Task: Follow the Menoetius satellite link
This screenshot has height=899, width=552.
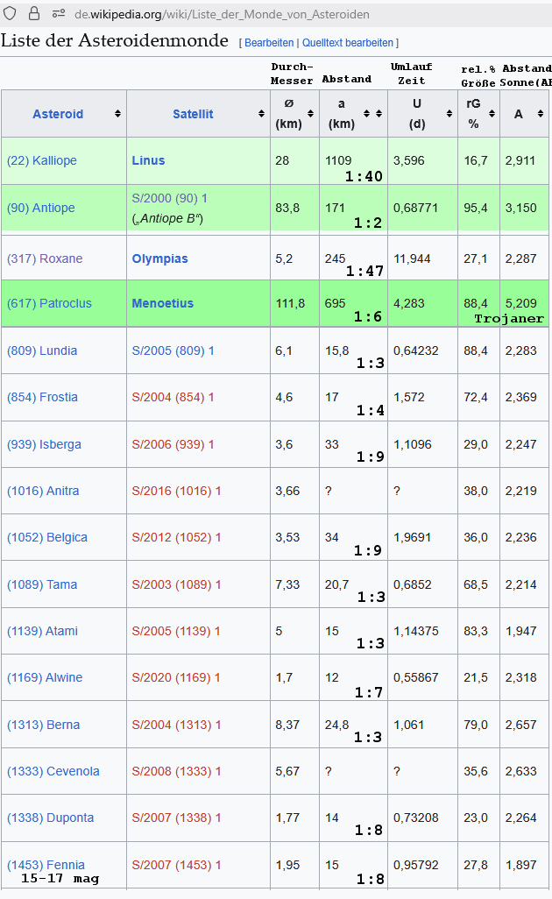Action: pos(162,303)
